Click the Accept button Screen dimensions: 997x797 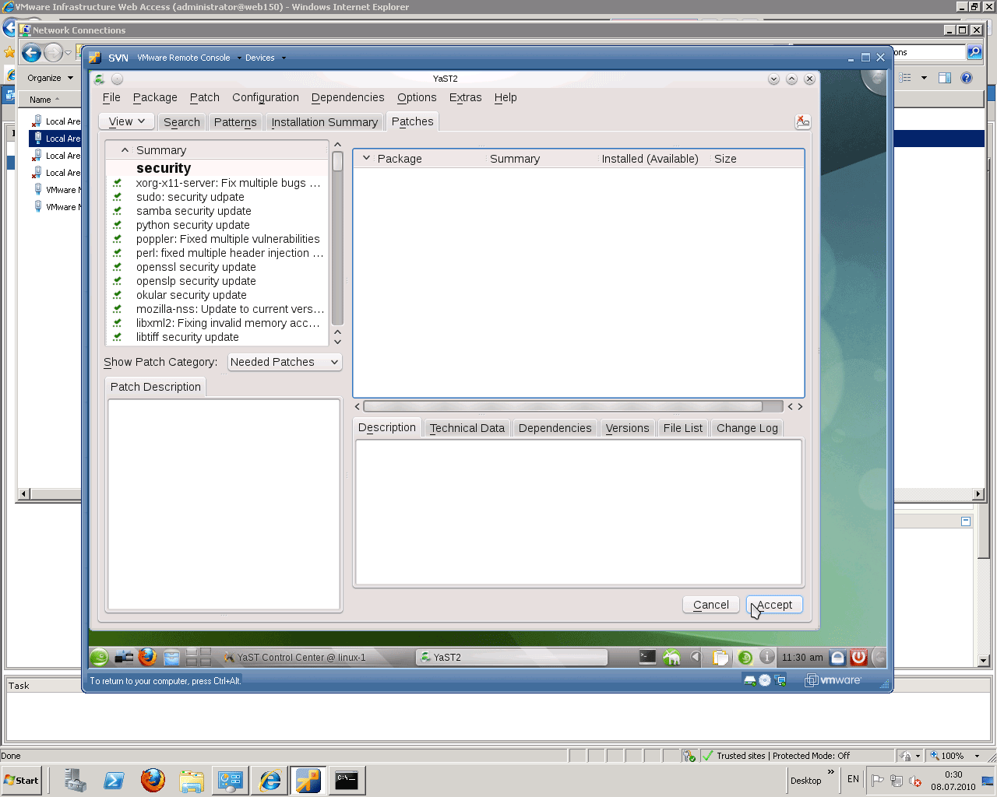pyautogui.click(x=774, y=605)
